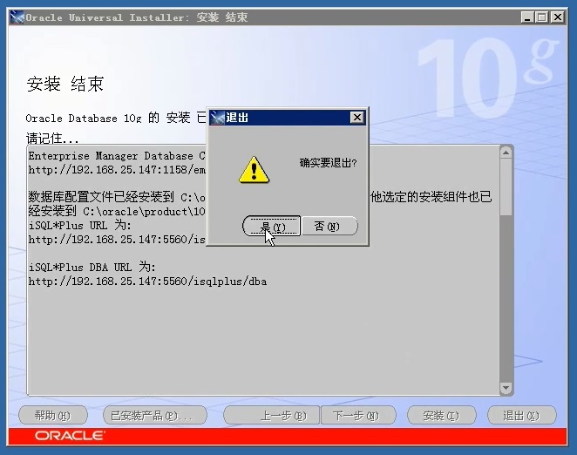Go back with 上一步(B) button
Image resolution: width=577 pixels, height=455 pixels.
click(272, 416)
